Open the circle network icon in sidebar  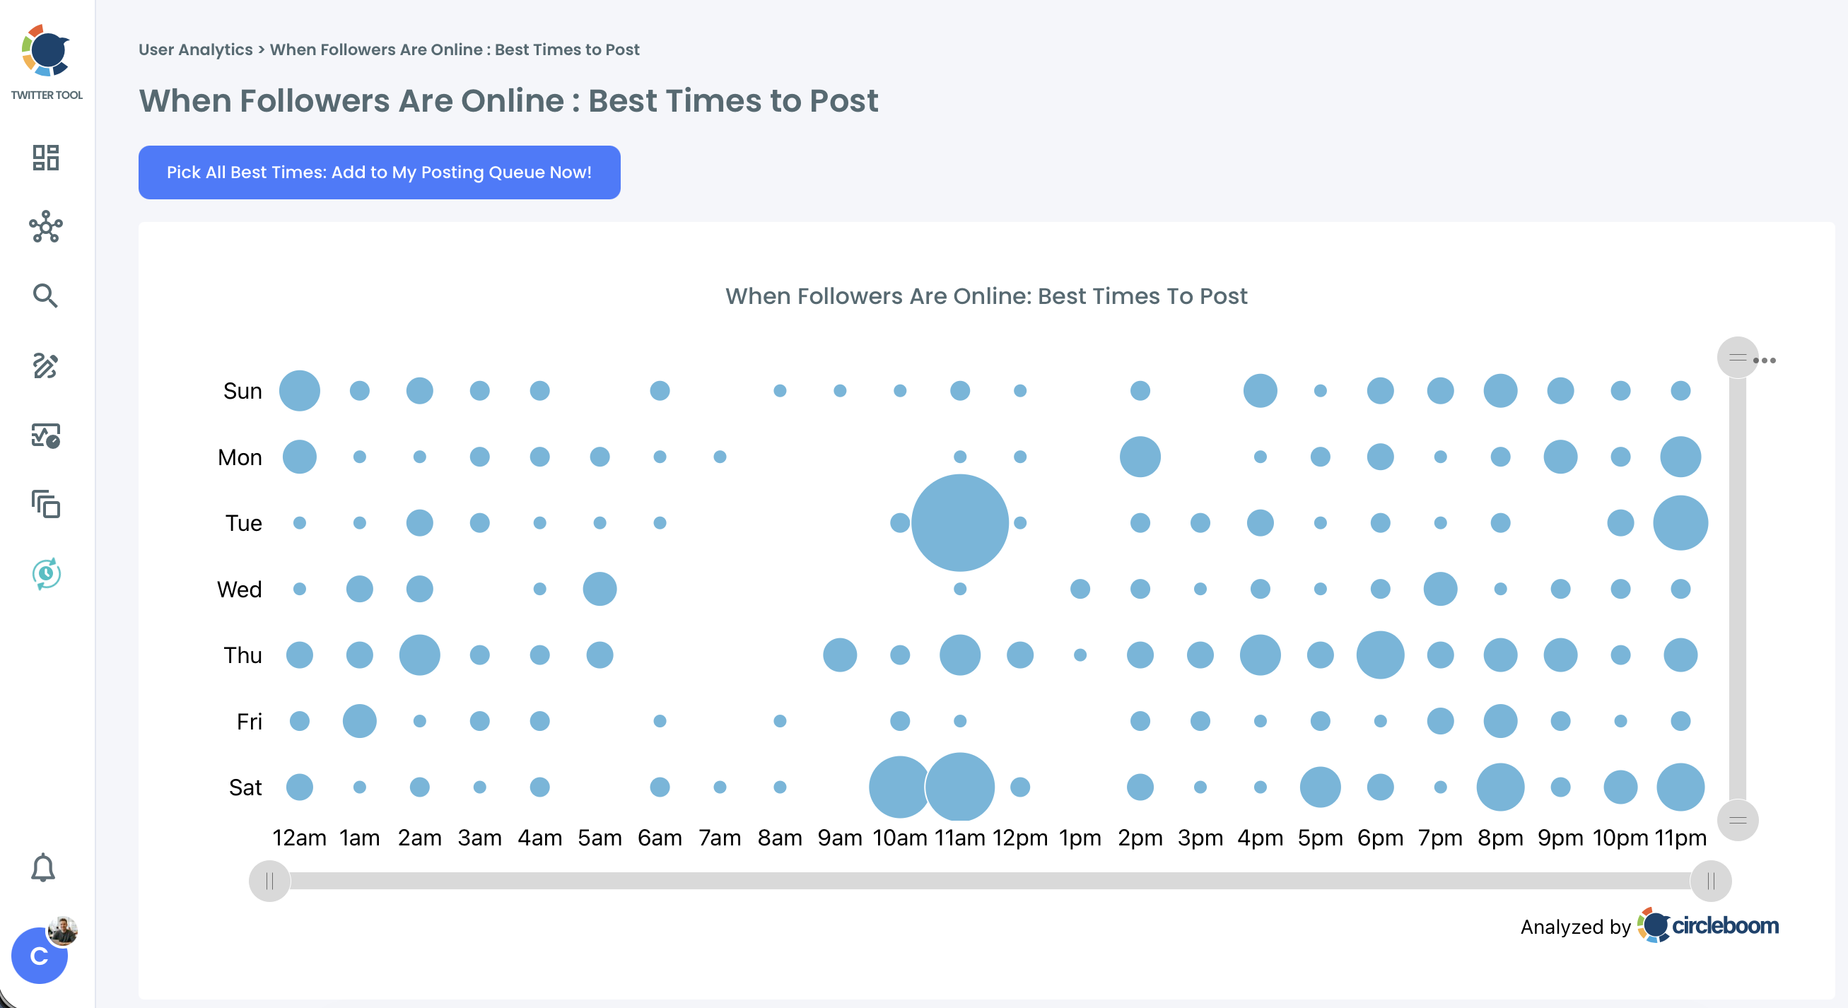click(x=46, y=227)
